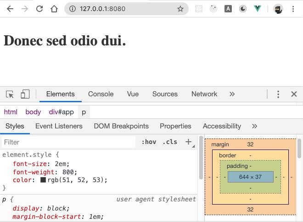The height and width of the screenshot is (222, 303).
Task: Switch to the Console tab
Action: (x=101, y=94)
